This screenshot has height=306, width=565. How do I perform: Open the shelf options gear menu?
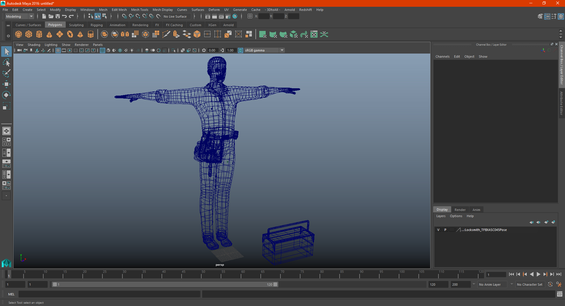coord(8,36)
